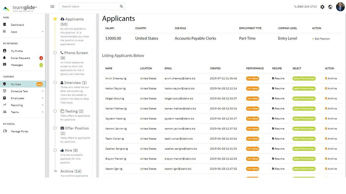Select the Interview stage marker
The width and height of the screenshot is (346, 194).
(x=55, y=83)
